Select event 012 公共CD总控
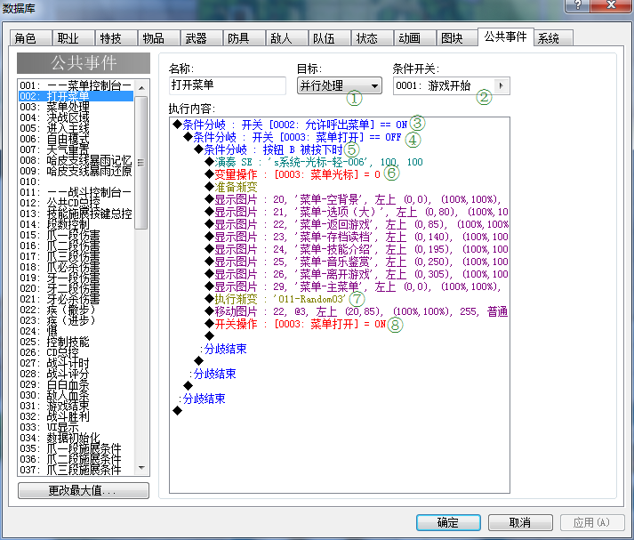This screenshot has height=540, width=634. click(x=76, y=203)
